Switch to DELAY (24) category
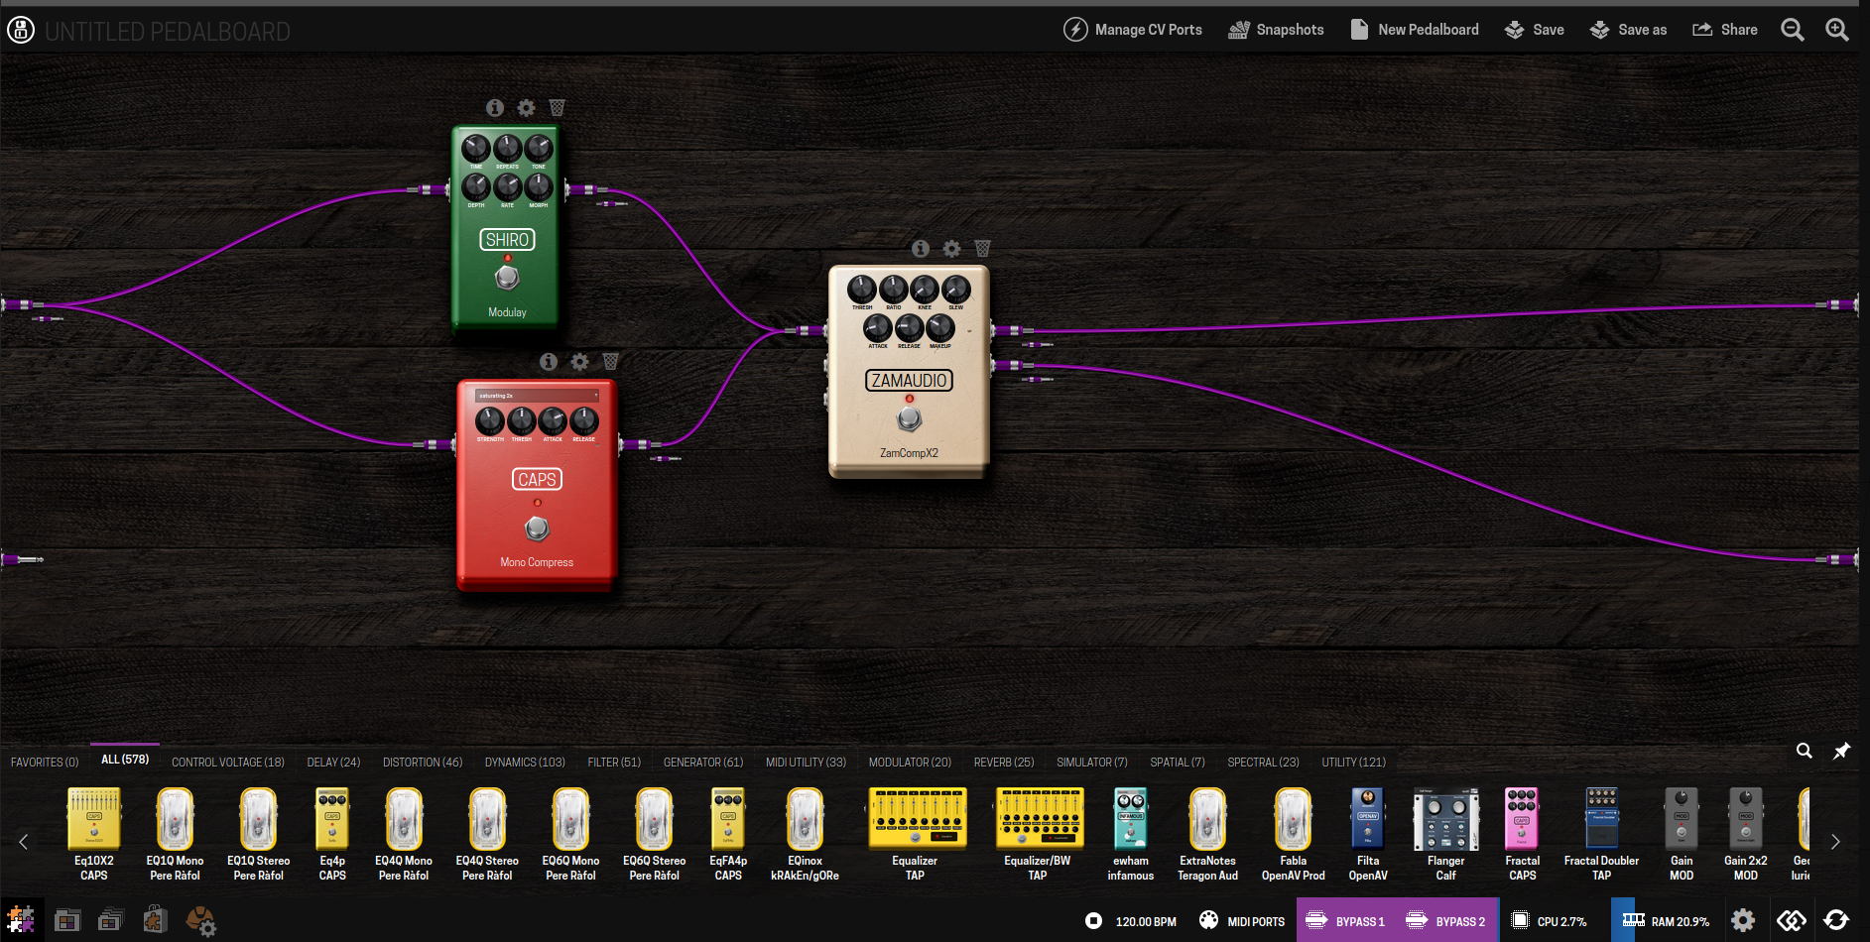This screenshot has width=1870, height=942. (333, 763)
